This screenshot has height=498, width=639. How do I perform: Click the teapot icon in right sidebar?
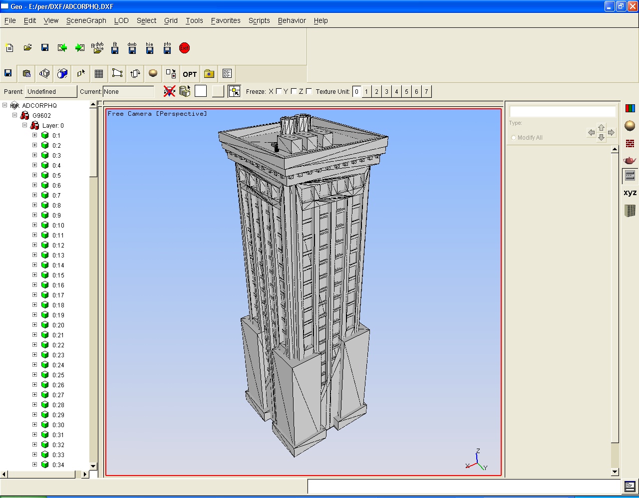[x=630, y=160]
